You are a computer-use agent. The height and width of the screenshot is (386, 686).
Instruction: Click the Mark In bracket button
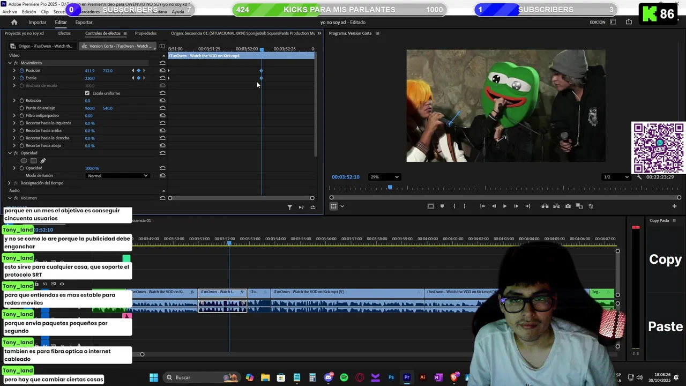tap(454, 206)
